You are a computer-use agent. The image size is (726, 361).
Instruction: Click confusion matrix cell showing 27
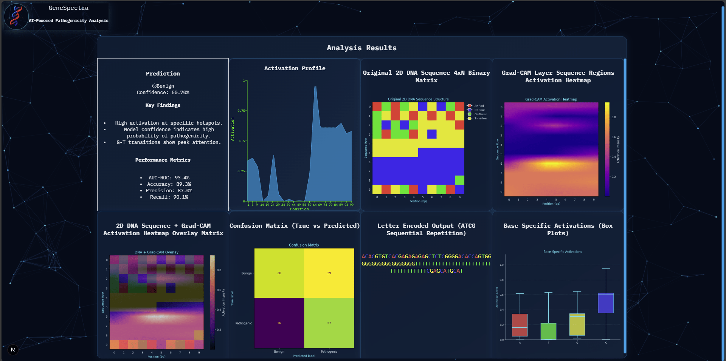coord(329,323)
